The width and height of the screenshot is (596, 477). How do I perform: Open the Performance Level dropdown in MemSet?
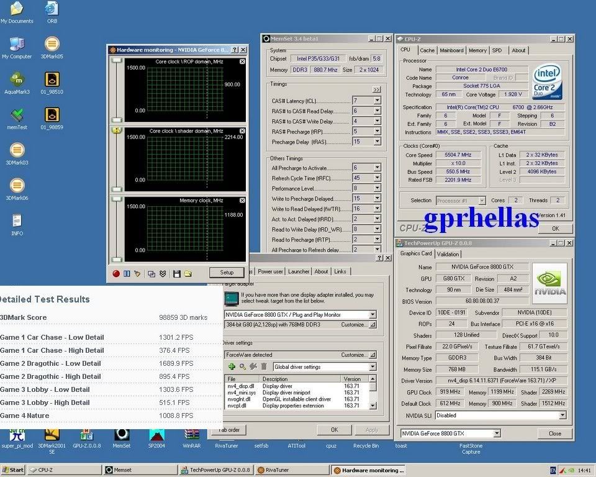(377, 188)
